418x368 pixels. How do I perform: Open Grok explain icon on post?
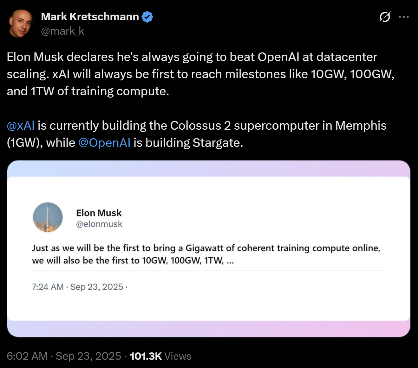click(x=385, y=17)
